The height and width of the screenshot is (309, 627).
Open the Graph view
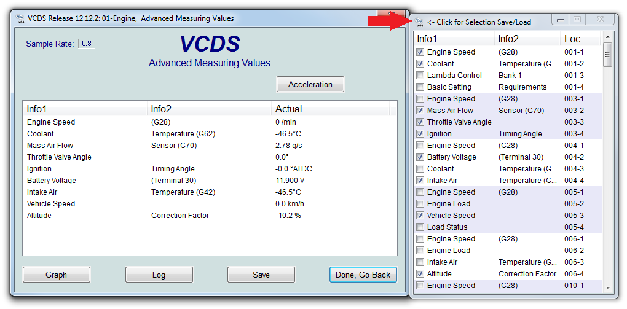(x=56, y=275)
